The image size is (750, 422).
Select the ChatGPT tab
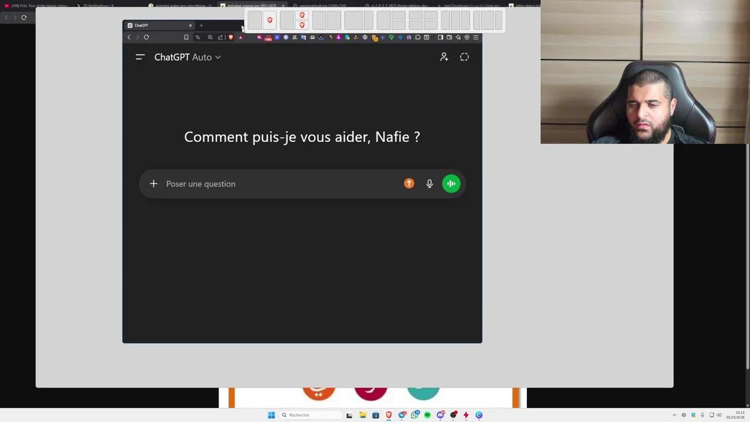pyautogui.click(x=158, y=25)
